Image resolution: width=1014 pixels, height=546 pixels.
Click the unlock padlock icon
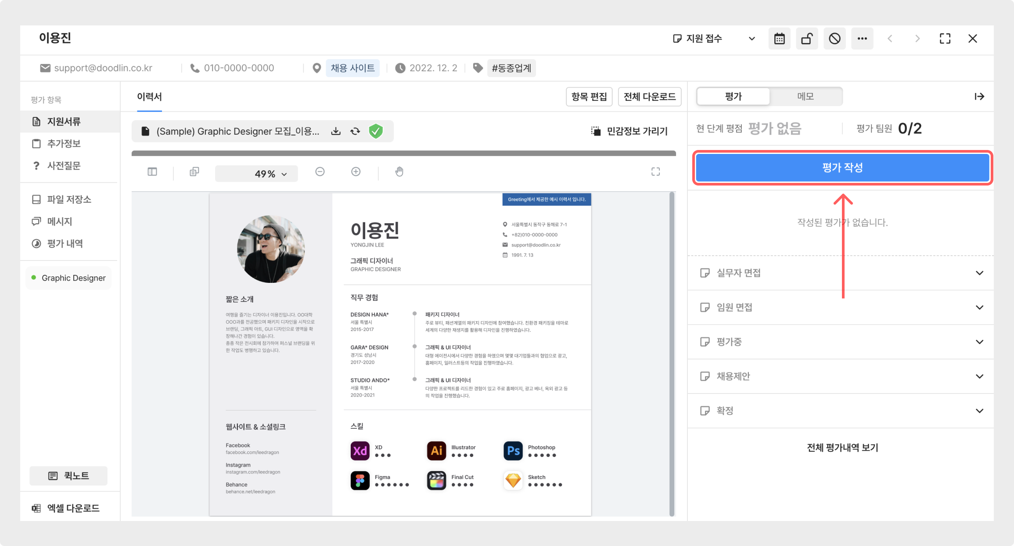(807, 39)
